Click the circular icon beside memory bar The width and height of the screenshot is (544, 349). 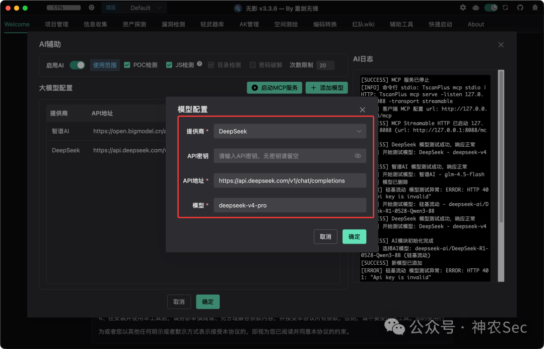pos(92,8)
